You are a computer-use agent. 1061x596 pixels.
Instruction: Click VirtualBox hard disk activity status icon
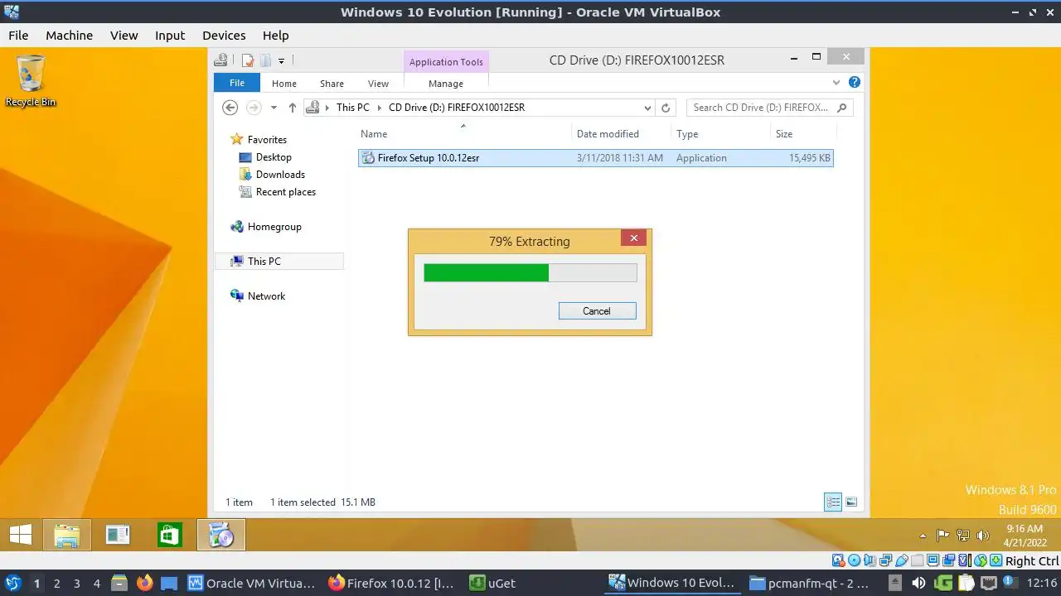(x=839, y=561)
